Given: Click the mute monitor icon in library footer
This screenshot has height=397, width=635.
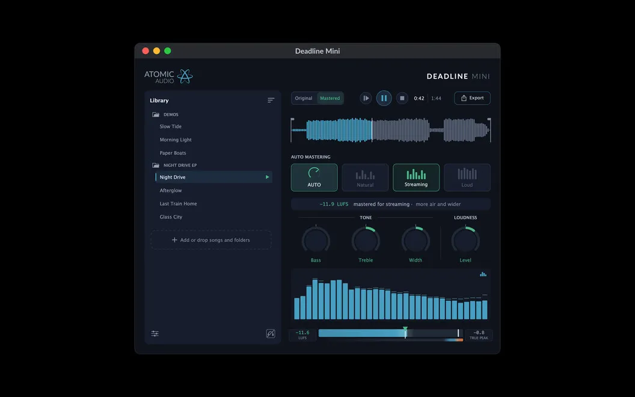Looking at the screenshot, I should 271,333.
